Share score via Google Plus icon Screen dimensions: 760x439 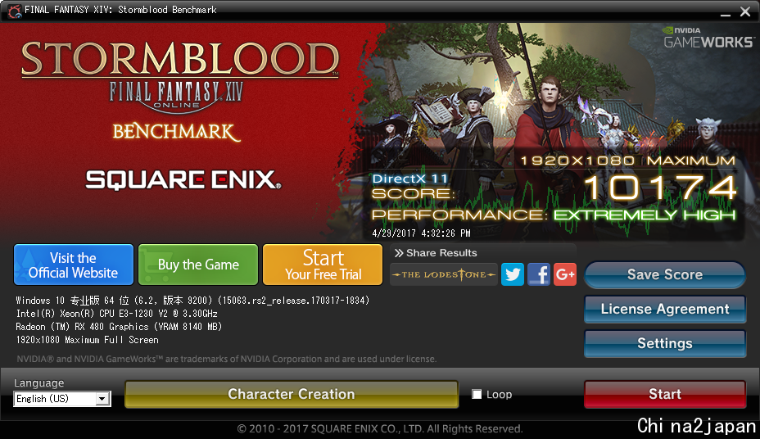pos(564,274)
